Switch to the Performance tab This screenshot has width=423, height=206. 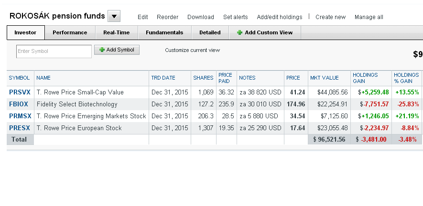pyautogui.click(x=70, y=32)
